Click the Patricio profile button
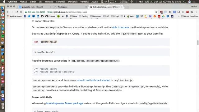199x112 pixels. 194,7
